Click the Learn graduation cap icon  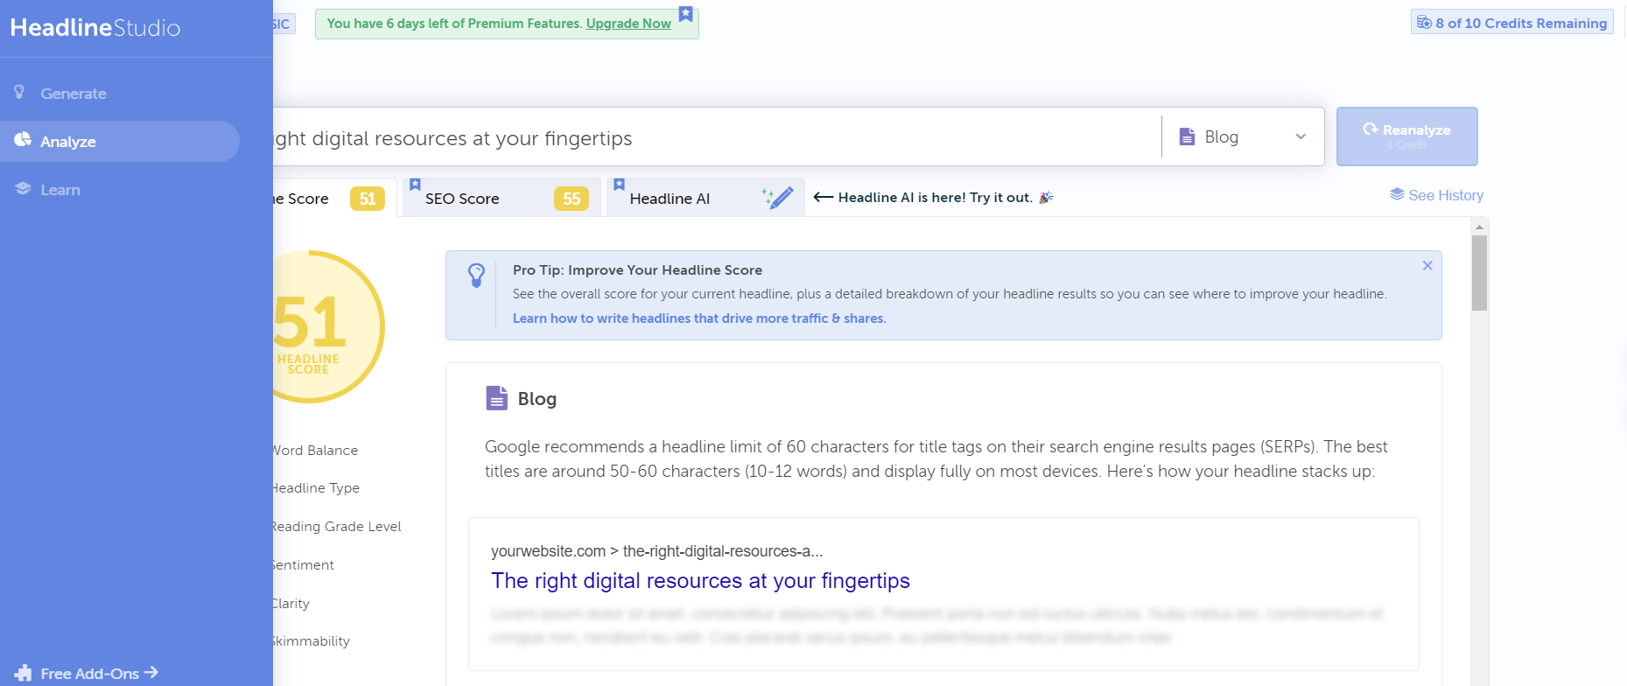(23, 189)
